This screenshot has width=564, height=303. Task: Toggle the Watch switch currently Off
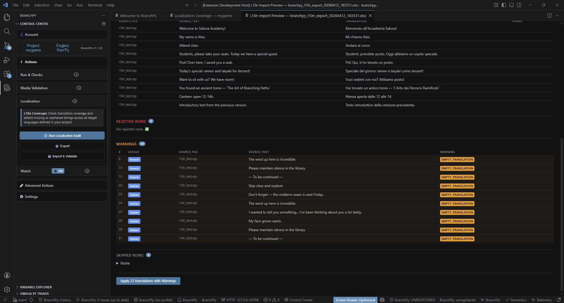point(58,171)
